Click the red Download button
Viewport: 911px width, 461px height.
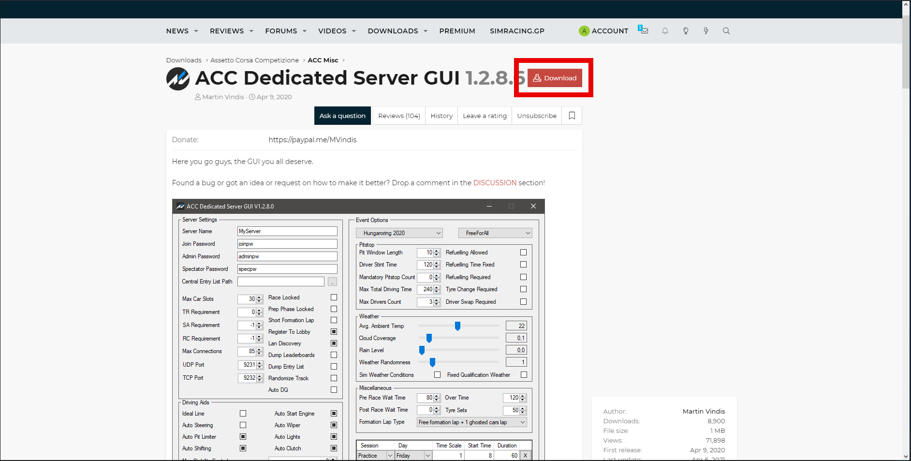[x=555, y=78]
